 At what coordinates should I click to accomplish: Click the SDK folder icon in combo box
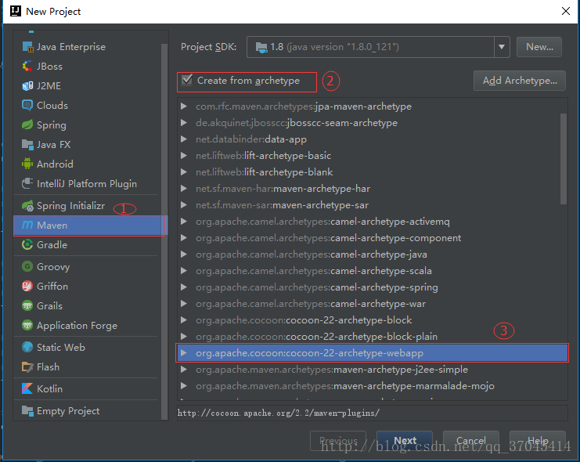point(261,47)
